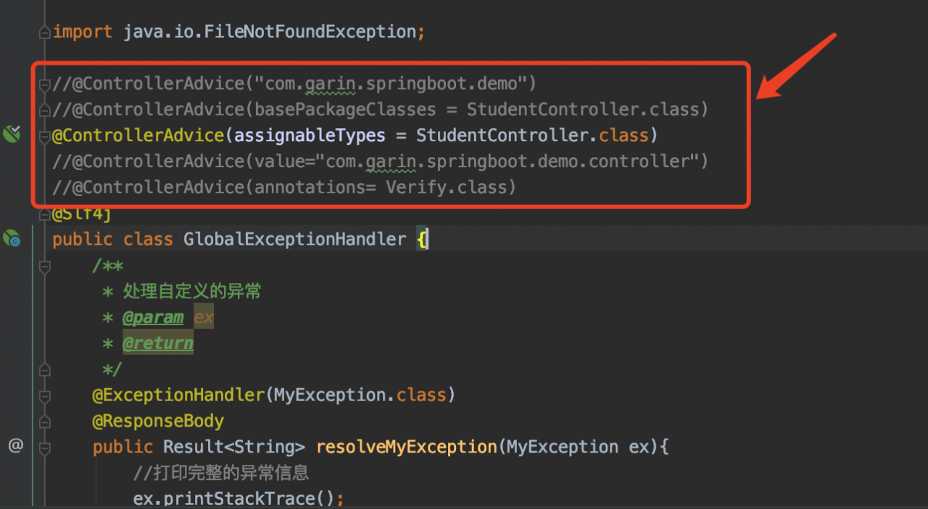Viewport: 928px width, 509px height.
Task: Click the Spring bean icon beside GlobalExceptionHandler class
Action: (12, 238)
